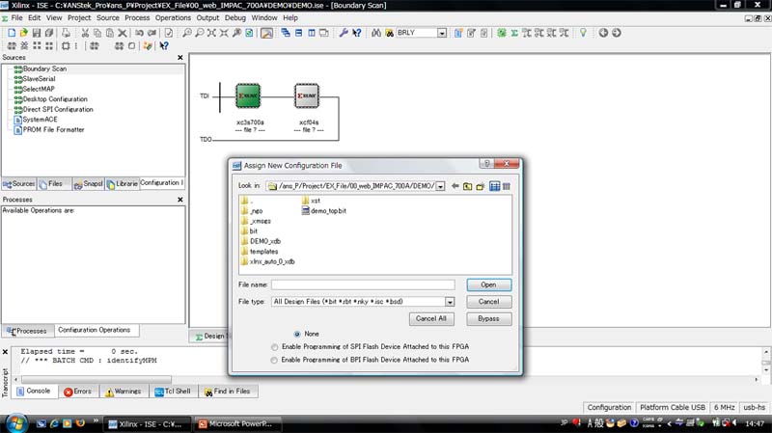Click the What's This help cursor icon in top toolbar
Screen dimensions: 772x433
click(357, 33)
